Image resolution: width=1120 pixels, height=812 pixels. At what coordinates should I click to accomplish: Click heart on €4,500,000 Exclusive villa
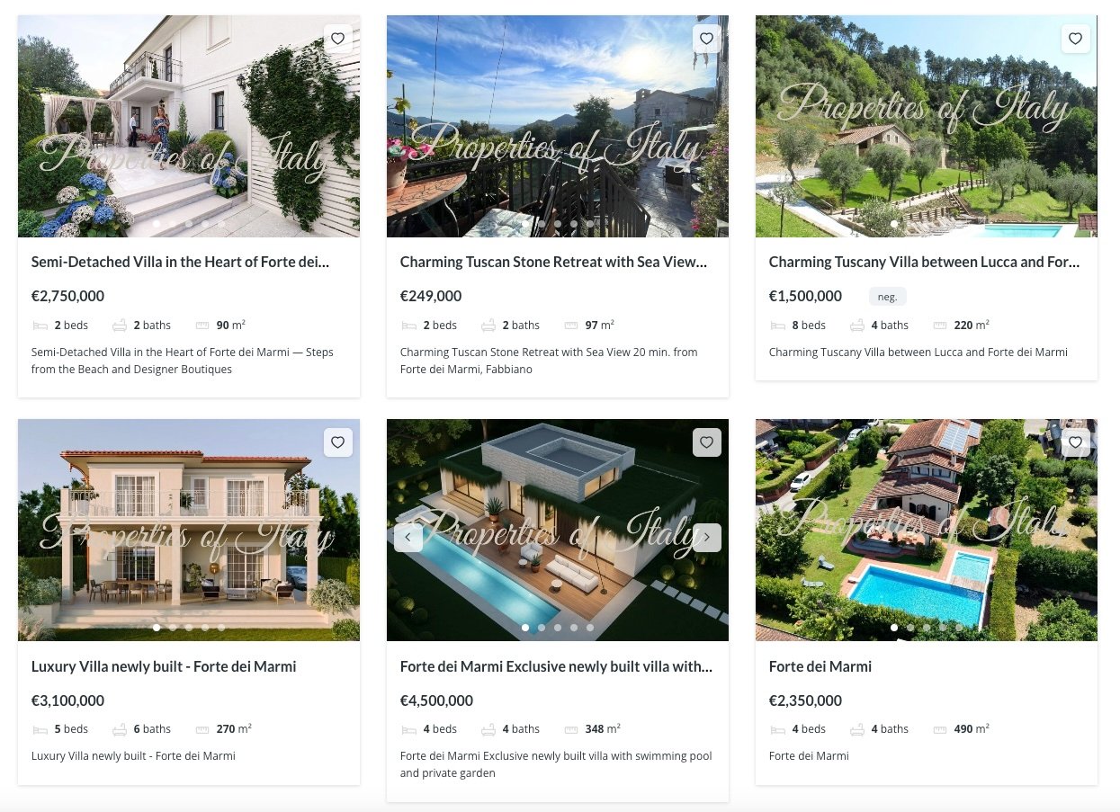(x=706, y=442)
